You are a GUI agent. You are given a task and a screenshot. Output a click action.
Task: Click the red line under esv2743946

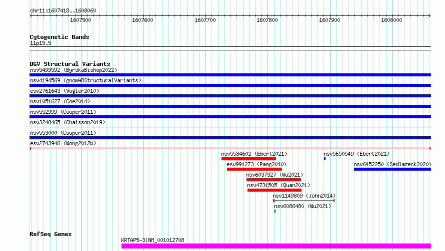(x=230, y=148)
